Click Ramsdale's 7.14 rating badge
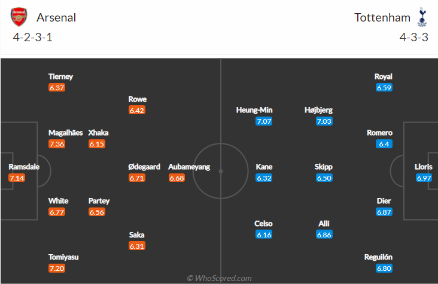This screenshot has height=284, width=438. (x=17, y=178)
